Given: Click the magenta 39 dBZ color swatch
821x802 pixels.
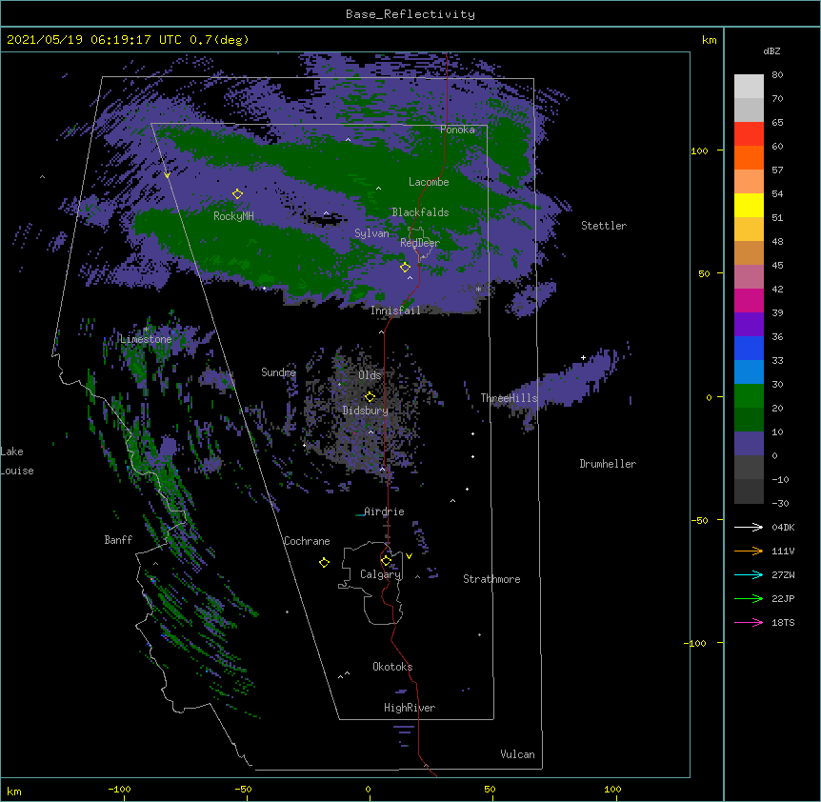Looking at the screenshot, I should pos(749,300).
